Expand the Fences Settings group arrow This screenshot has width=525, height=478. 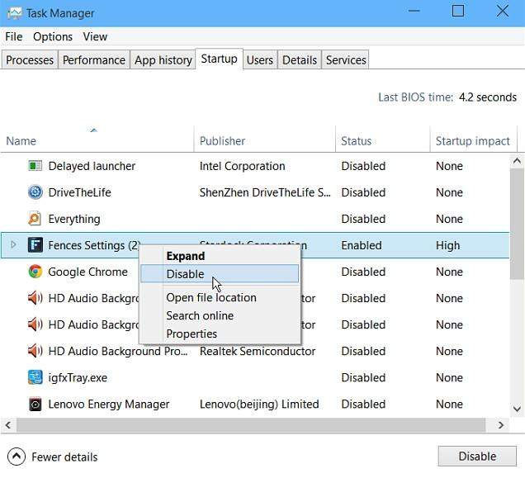(x=13, y=244)
